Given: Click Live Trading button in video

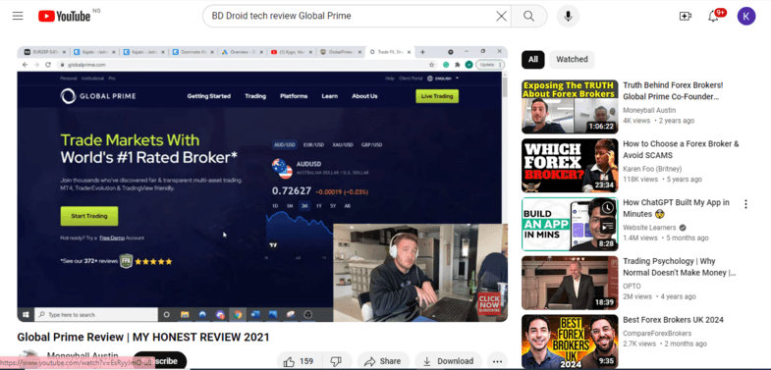Looking at the screenshot, I should click(437, 96).
